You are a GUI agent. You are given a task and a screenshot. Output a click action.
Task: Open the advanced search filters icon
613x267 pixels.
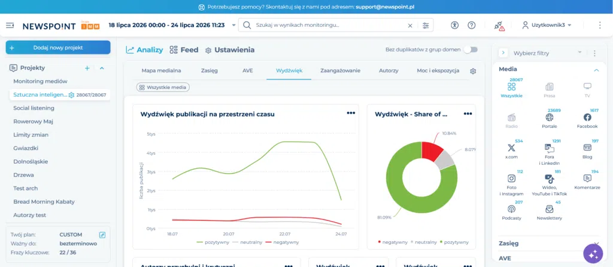point(426,25)
